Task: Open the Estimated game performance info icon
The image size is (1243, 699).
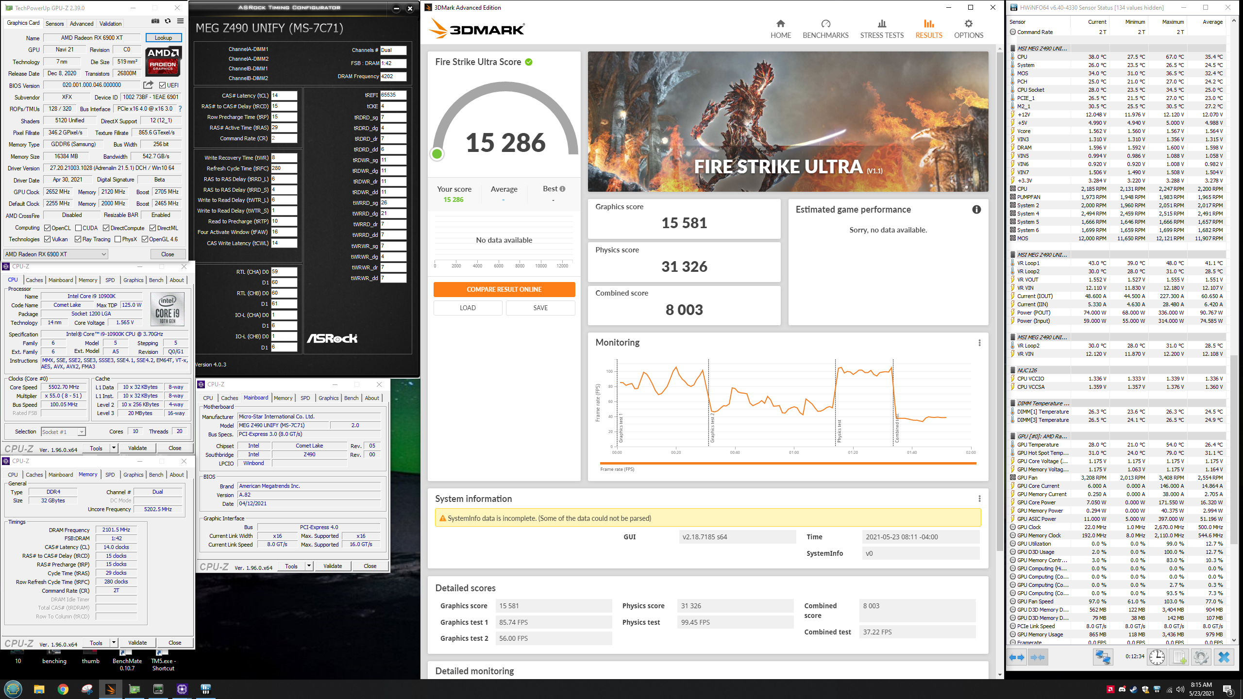Action: click(x=976, y=209)
